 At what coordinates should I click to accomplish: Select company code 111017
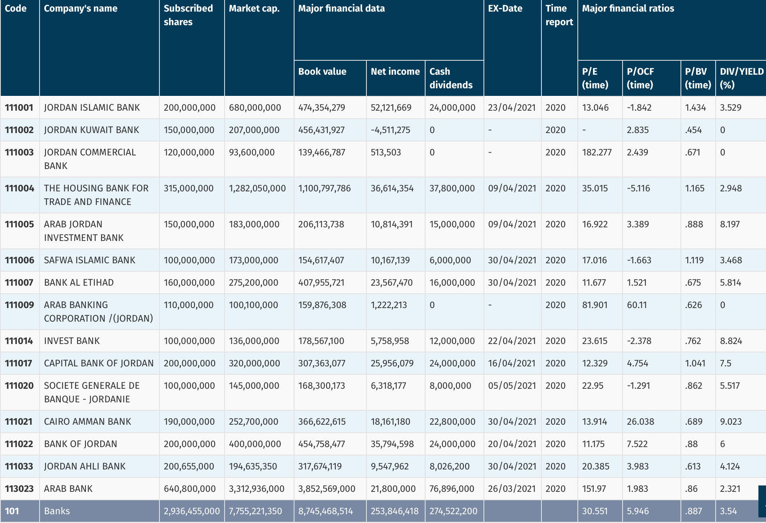pyautogui.click(x=18, y=363)
